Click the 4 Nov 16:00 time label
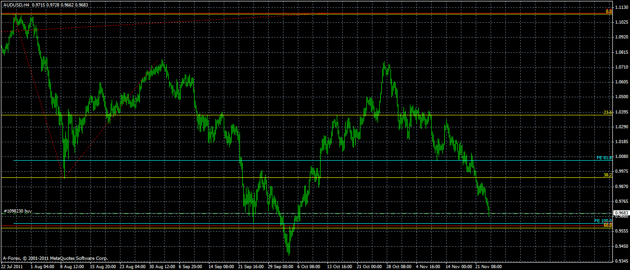Image resolution: width=630 pixels, height=270 pixels. tap(428, 267)
